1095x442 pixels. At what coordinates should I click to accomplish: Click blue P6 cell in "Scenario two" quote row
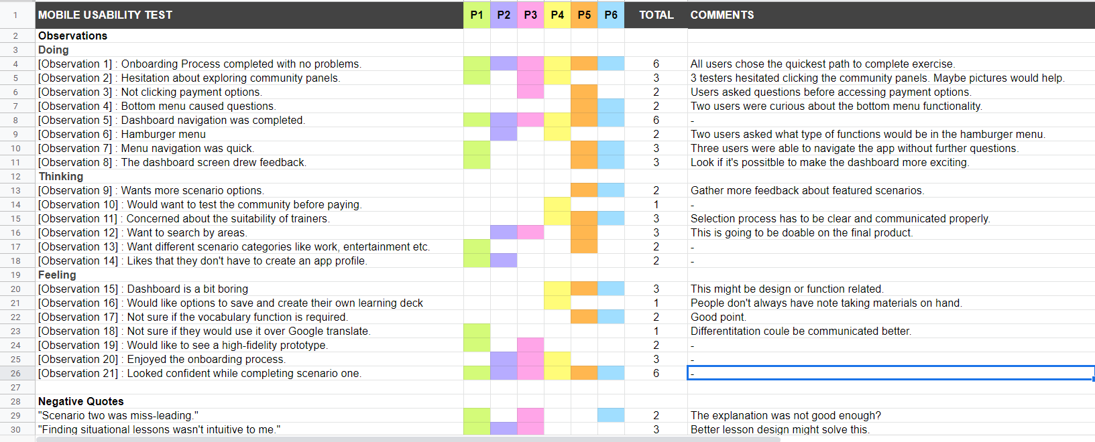click(611, 416)
